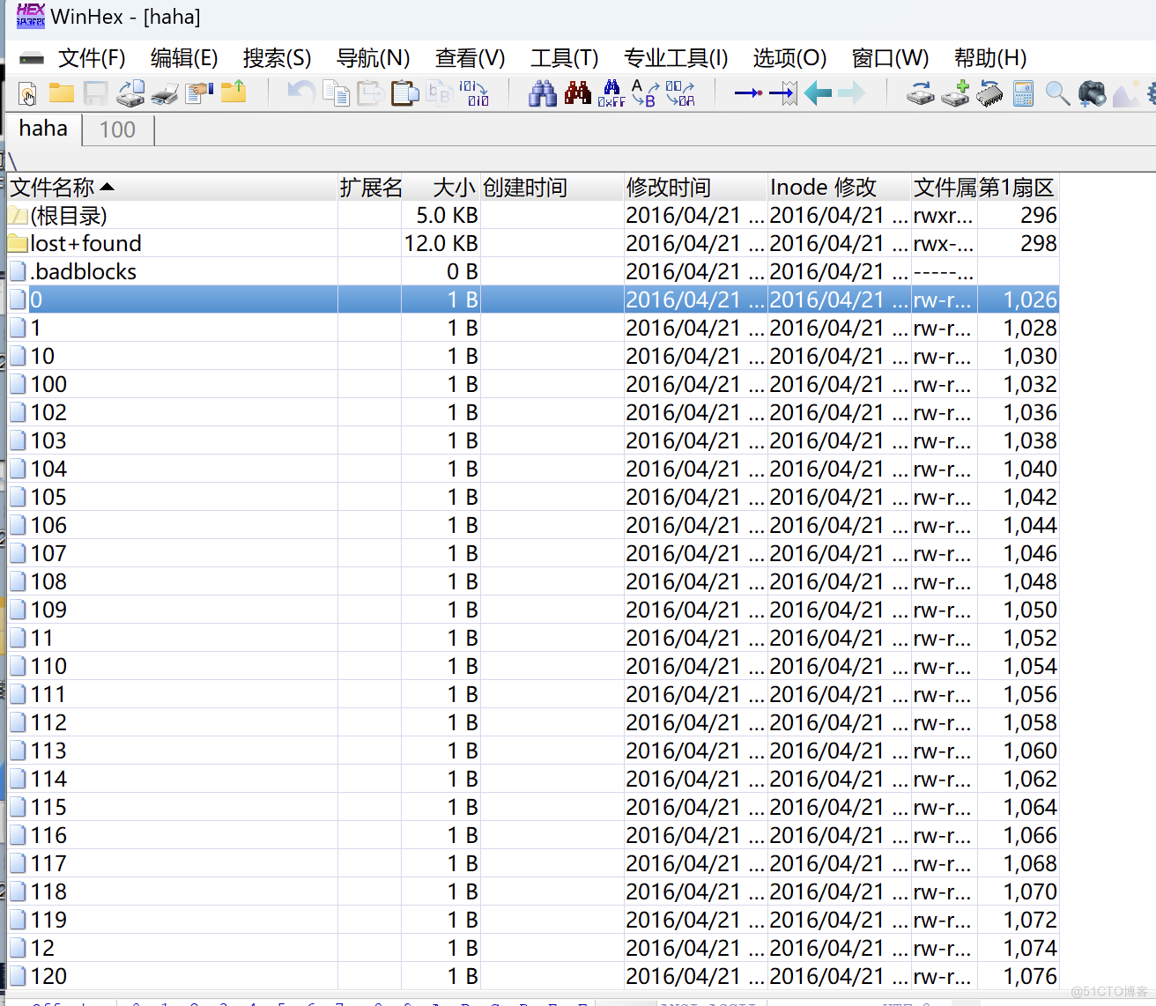This screenshot has height=1006, width=1156.
Task: Click the Open file folder icon
Action: pyautogui.click(x=61, y=92)
